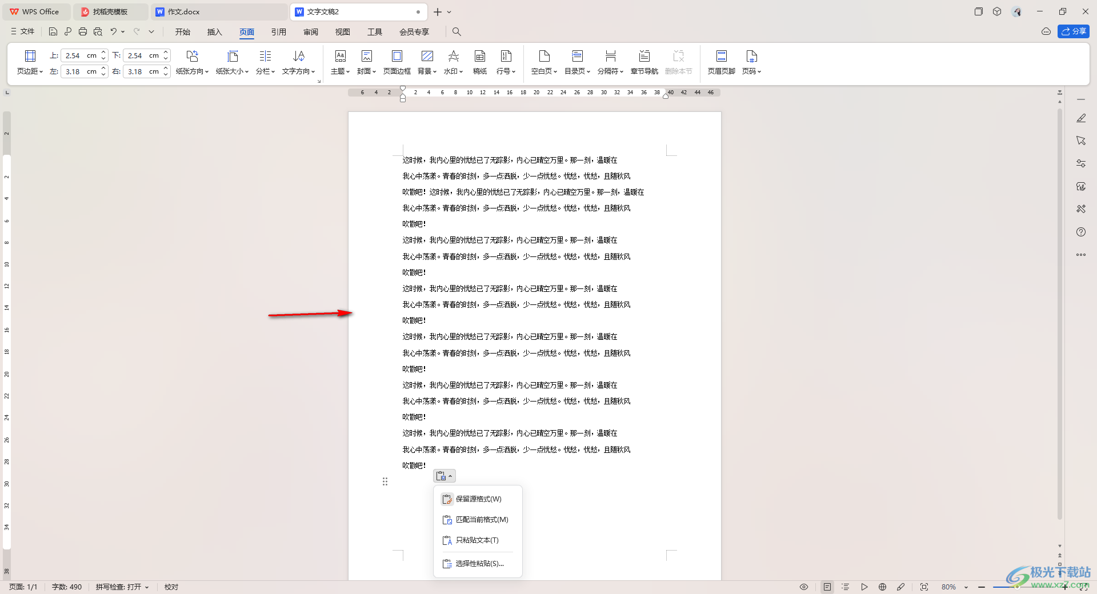Select 匹配当前格式(M) paste option

point(478,520)
